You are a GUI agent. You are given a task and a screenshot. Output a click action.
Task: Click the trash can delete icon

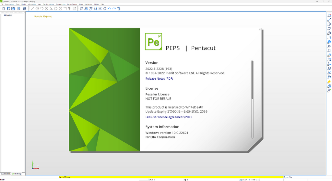click(x=119, y=9)
